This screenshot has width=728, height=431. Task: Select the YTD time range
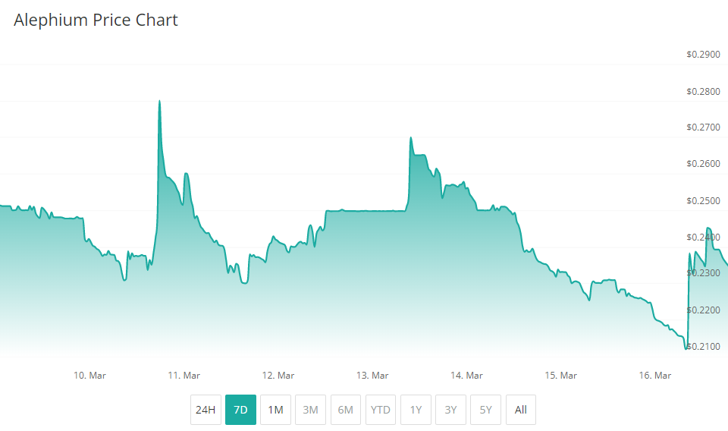(381, 410)
